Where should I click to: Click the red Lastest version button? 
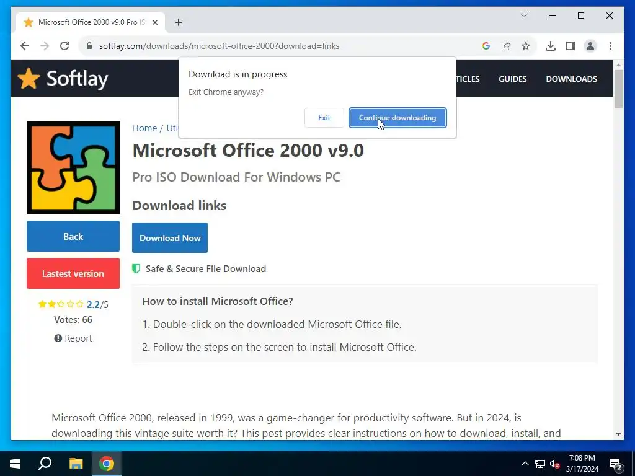(x=73, y=273)
